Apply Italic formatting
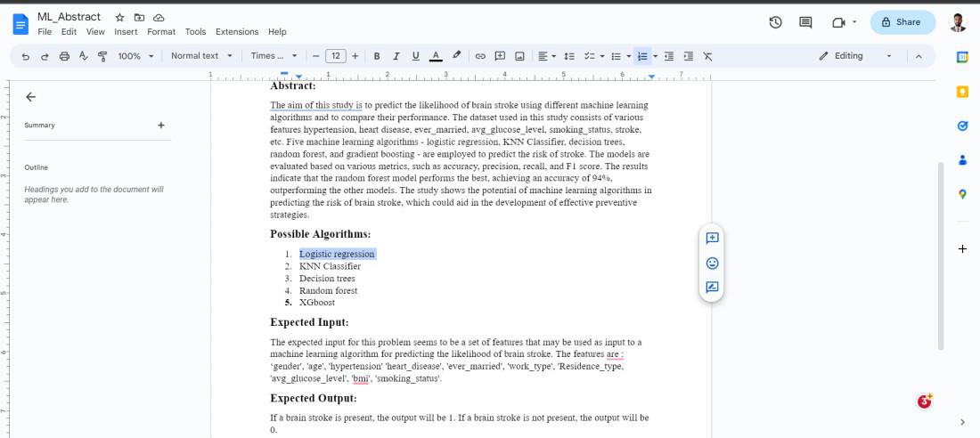 396,56
